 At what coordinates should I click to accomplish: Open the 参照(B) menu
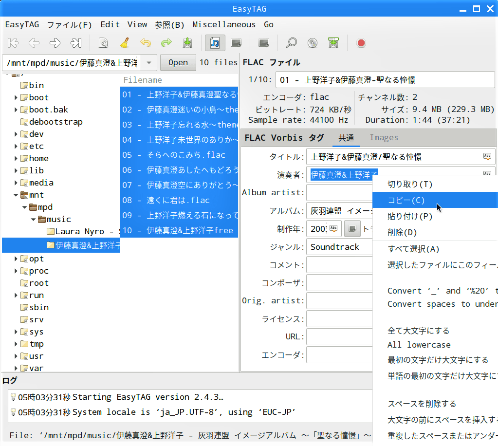coord(169,24)
